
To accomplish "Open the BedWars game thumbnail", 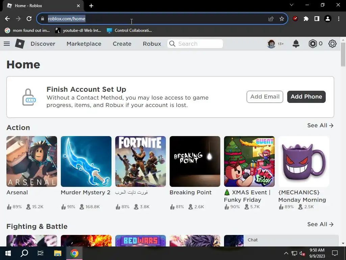I will pos(141,241).
